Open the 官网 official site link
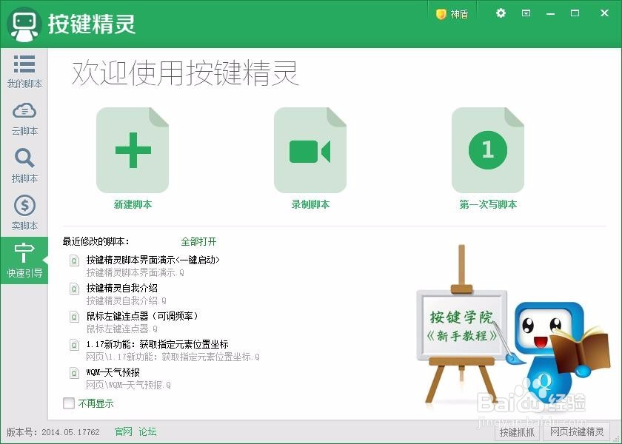 tap(124, 431)
